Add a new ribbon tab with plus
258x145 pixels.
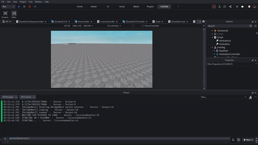click(x=178, y=7)
